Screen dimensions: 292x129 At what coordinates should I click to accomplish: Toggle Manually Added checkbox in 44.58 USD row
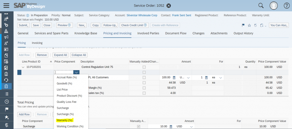point(144,83)
